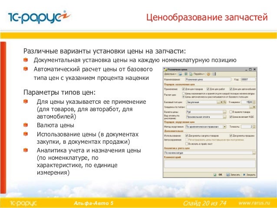The image size is (277, 208).
Task: Click the document icon left of Перейти
Action: (x=191, y=74)
